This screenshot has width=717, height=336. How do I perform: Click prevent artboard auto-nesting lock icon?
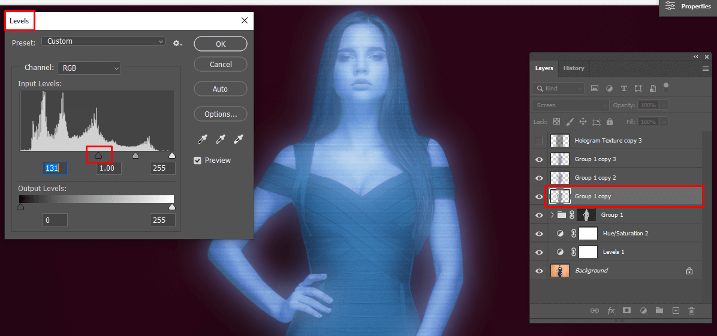pos(597,122)
